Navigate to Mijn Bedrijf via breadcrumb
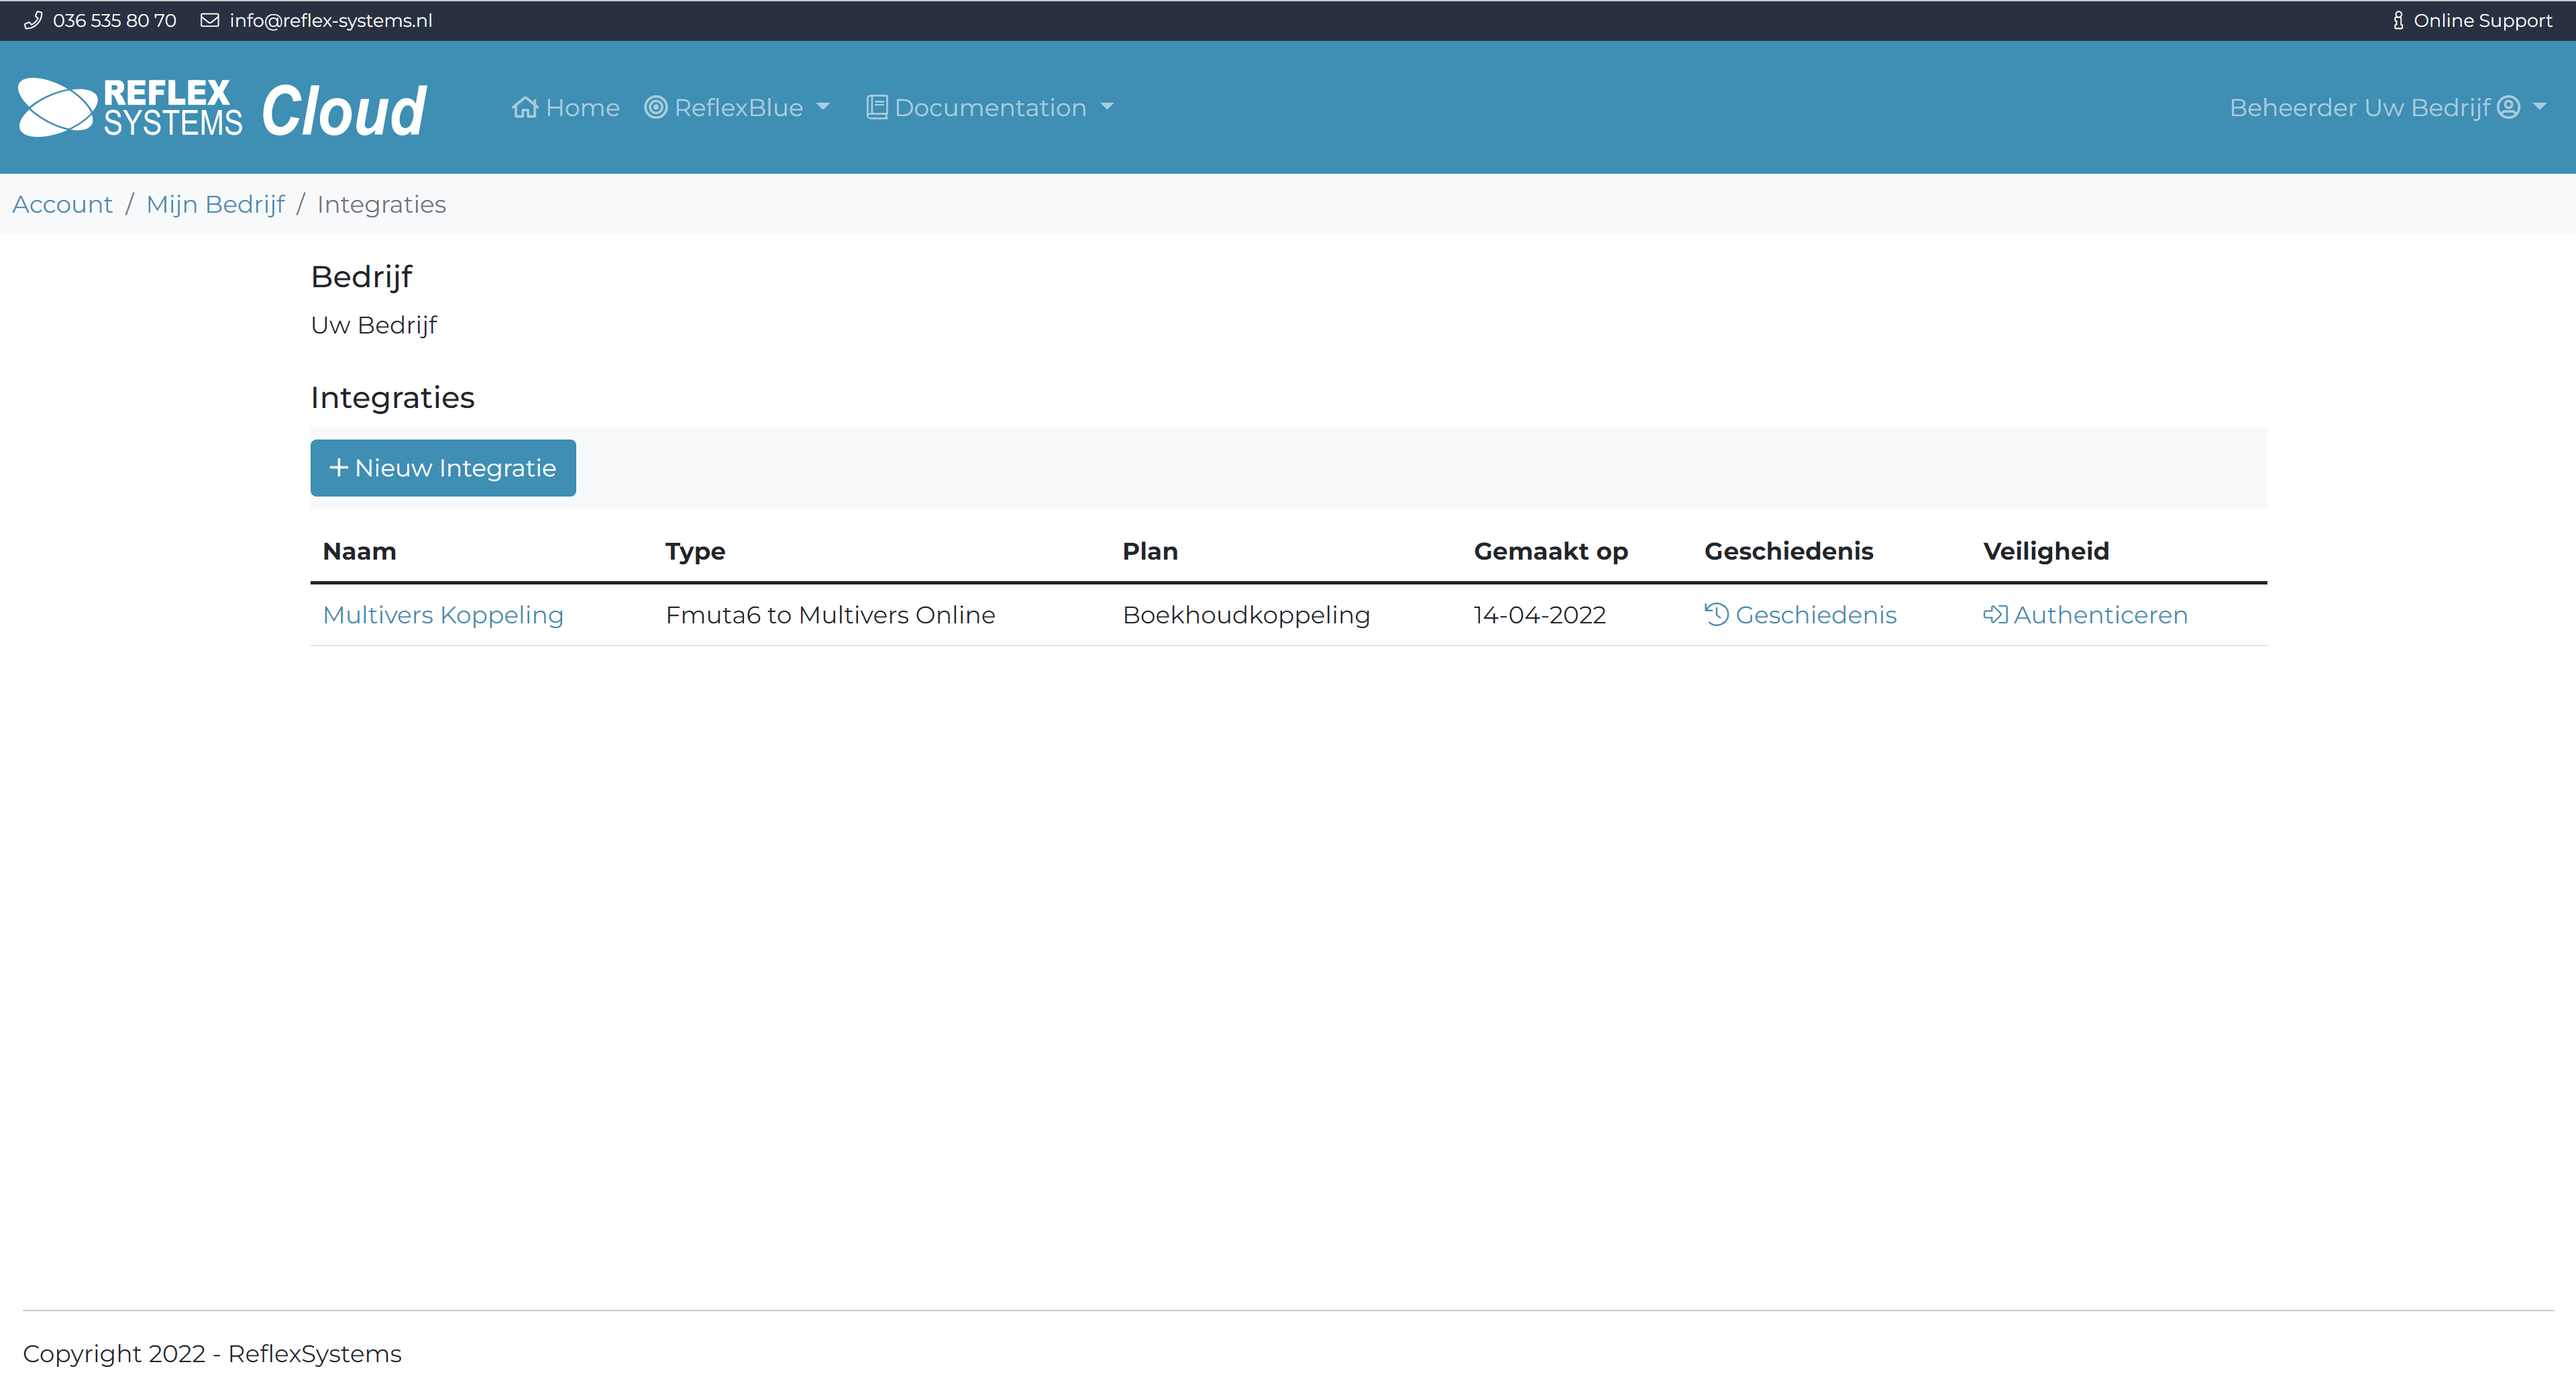This screenshot has width=2576, height=1389. pos(215,203)
